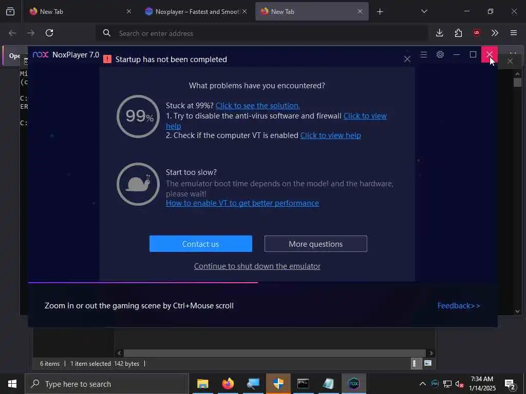This screenshot has width=526, height=394.
Task: Click the 99% stuck indicator icon
Action: [138, 116]
